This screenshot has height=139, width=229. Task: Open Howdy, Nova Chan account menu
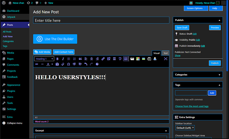[207, 3]
